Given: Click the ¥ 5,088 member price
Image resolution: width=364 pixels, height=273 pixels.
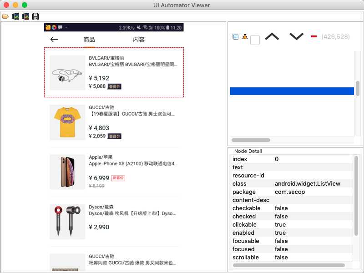Looking at the screenshot, I should [x=97, y=86].
